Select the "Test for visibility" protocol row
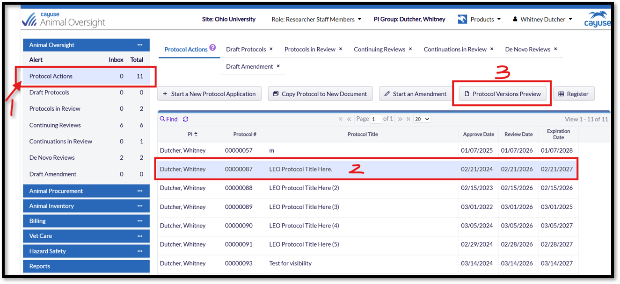Image resolution: width=620 pixels, height=284 pixels. tap(368, 263)
